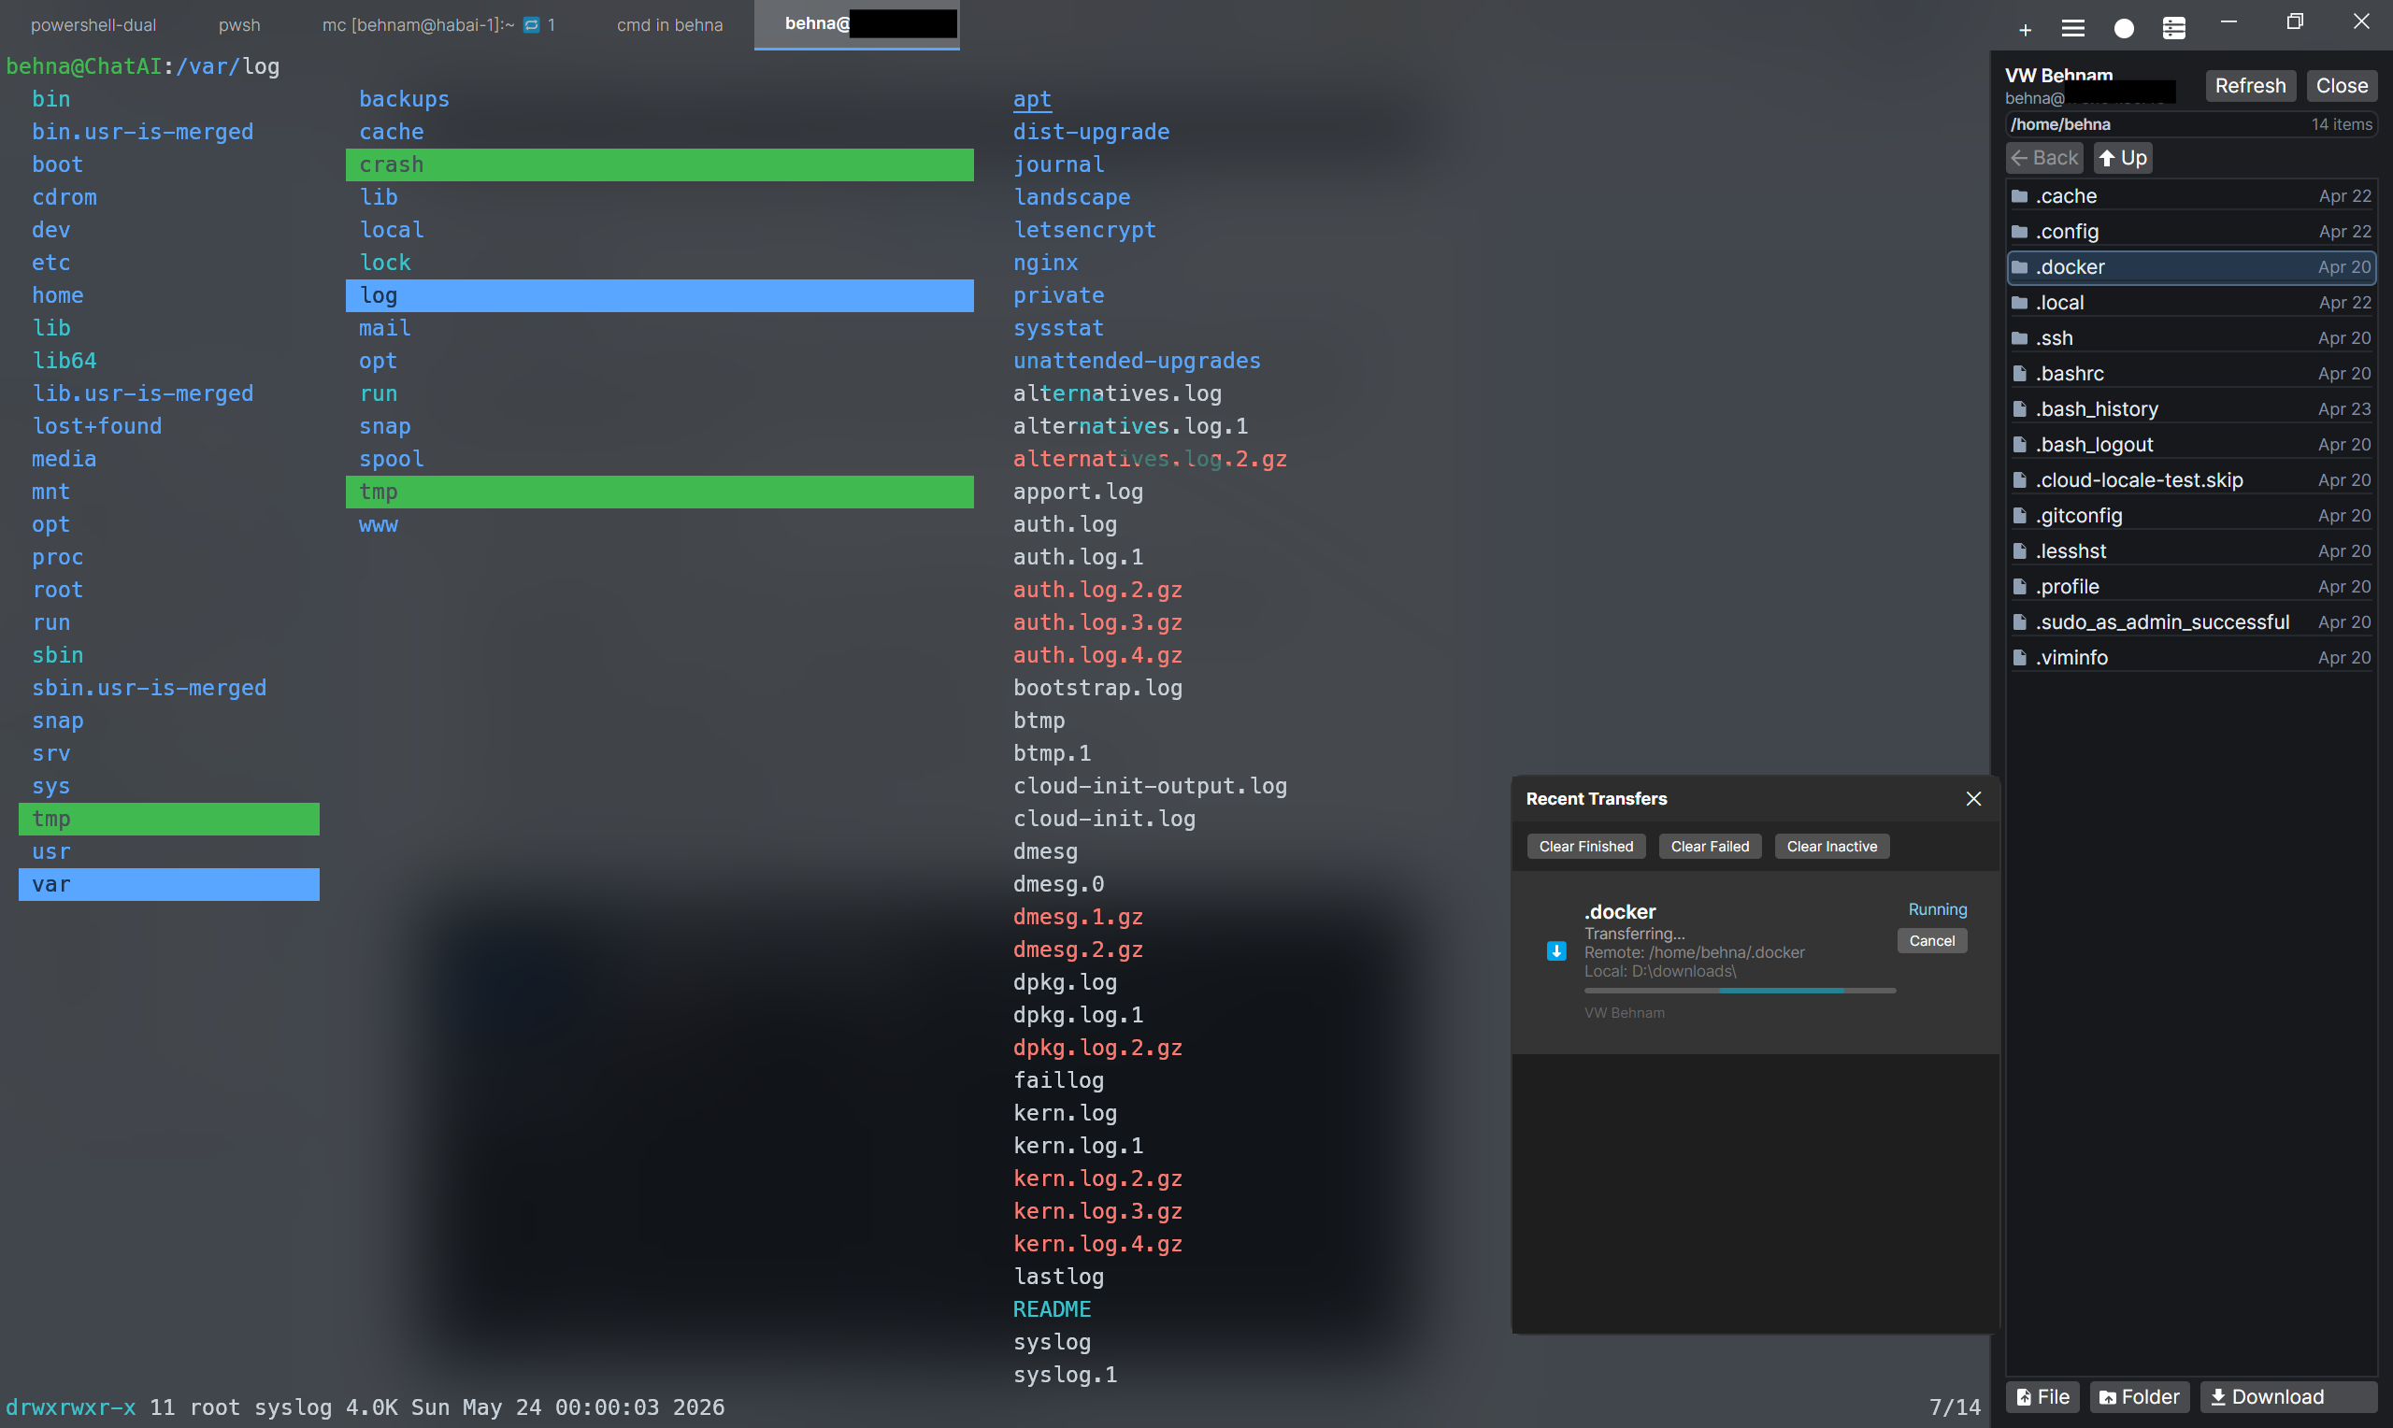Select auth.log file
This screenshot has width=2393, height=1428.
pos(1064,525)
